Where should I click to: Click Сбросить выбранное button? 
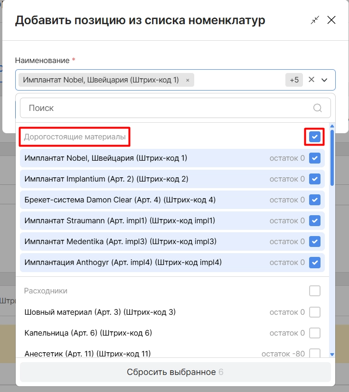175,372
